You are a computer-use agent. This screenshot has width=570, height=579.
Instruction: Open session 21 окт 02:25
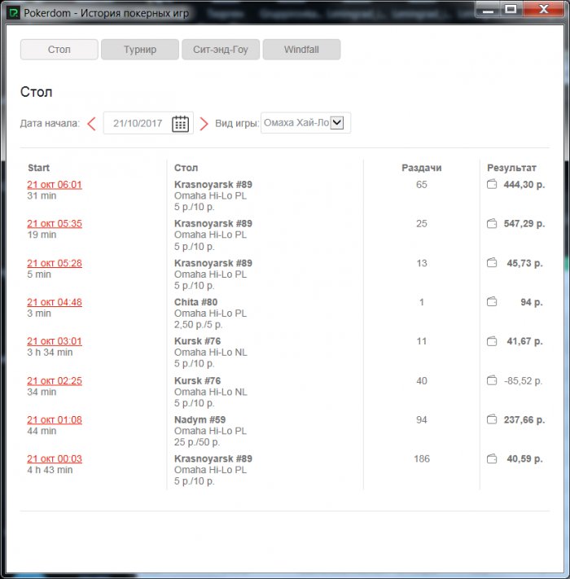[x=55, y=381]
